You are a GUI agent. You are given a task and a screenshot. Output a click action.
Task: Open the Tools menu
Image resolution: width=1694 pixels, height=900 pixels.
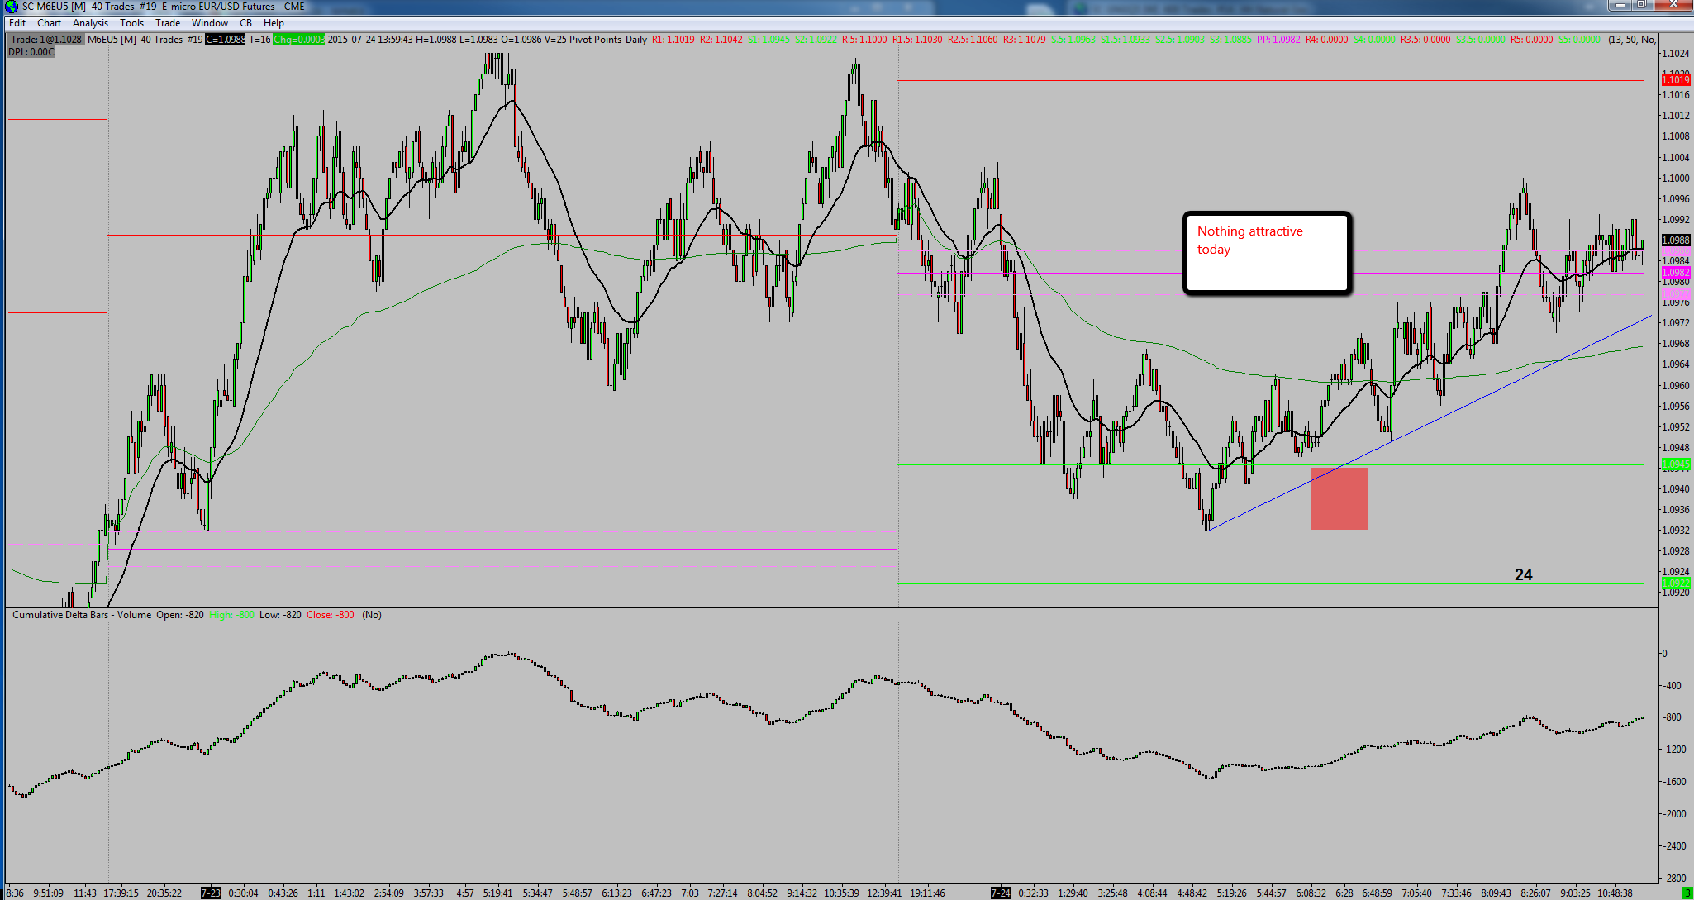click(131, 23)
